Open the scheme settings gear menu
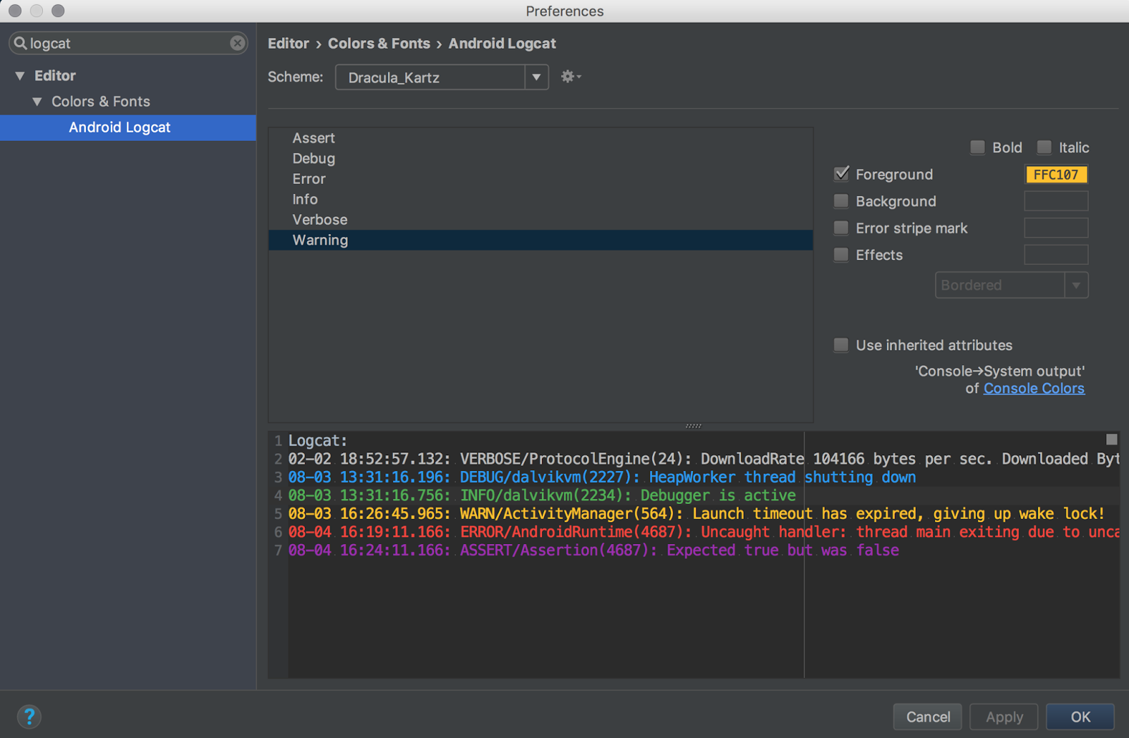Image resolution: width=1129 pixels, height=738 pixels. point(569,77)
